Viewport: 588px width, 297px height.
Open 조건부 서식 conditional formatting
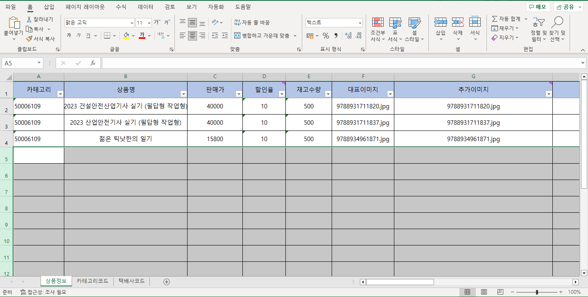point(378,29)
